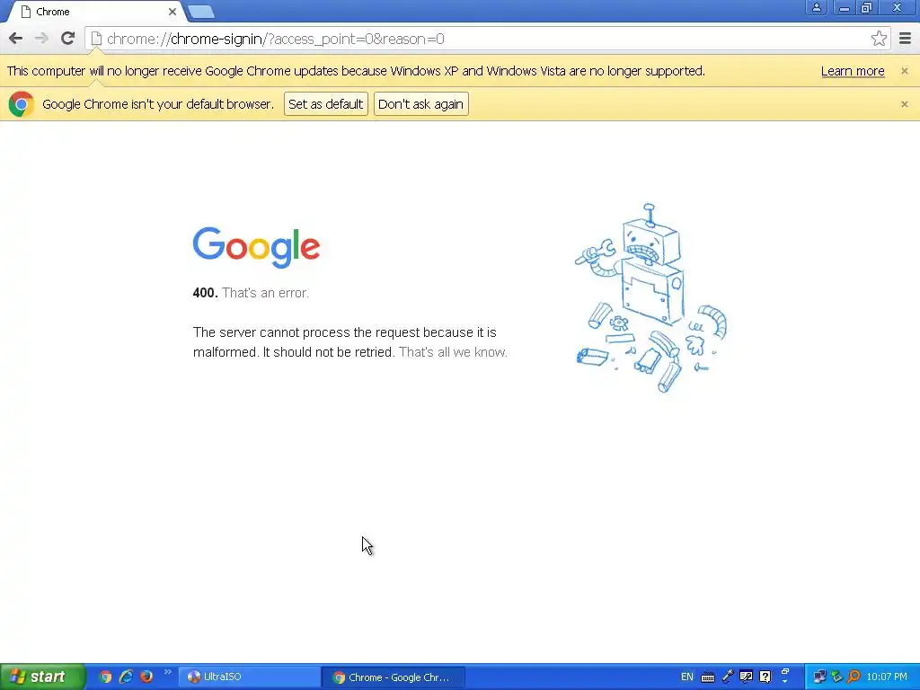Click the network computers tray icon
This screenshot has height=690, width=920.
pos(819,677)
